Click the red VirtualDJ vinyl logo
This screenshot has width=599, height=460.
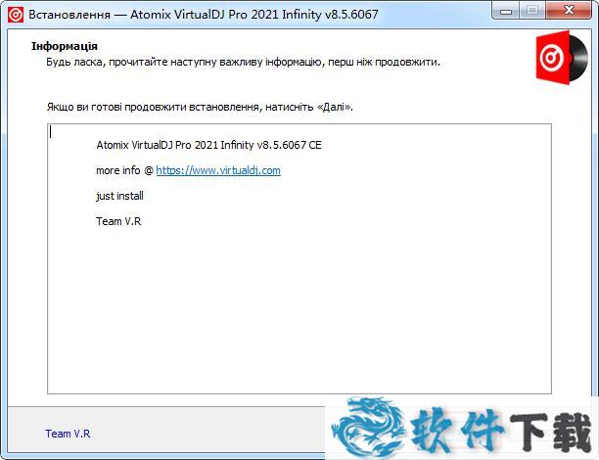[561, 57]
